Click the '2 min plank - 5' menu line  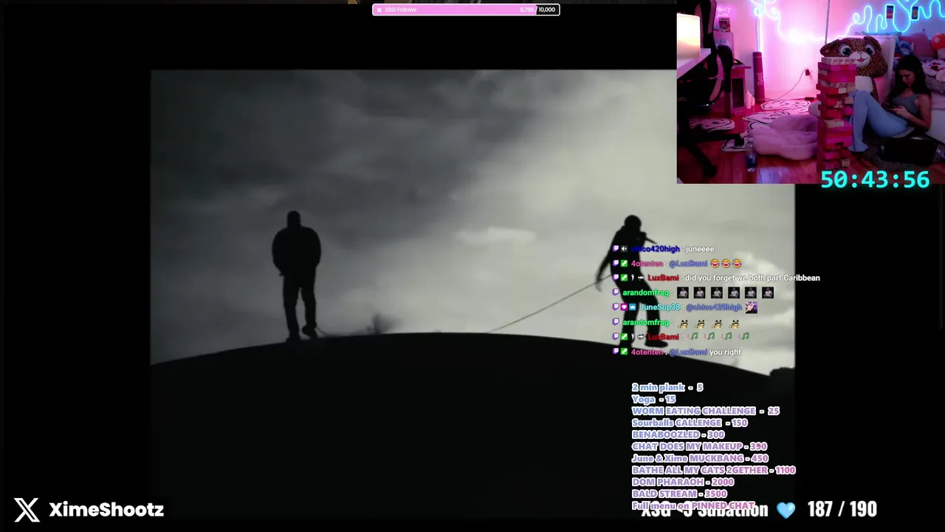667,387
